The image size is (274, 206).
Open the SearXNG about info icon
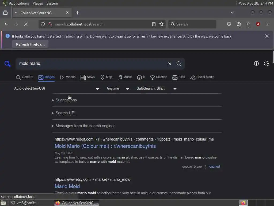[256, 63]
